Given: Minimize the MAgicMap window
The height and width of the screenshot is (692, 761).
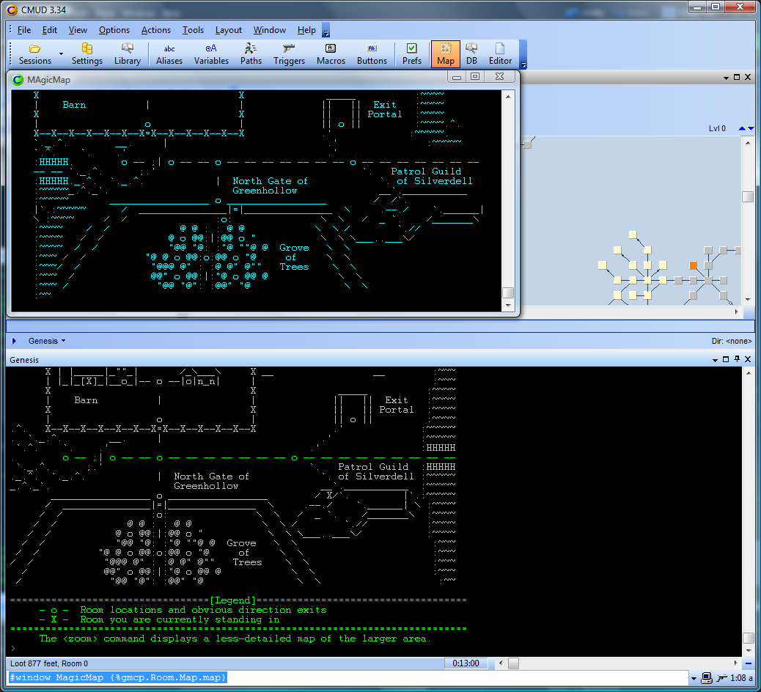Looking at the screenshot, I should (x=456, y=76).
